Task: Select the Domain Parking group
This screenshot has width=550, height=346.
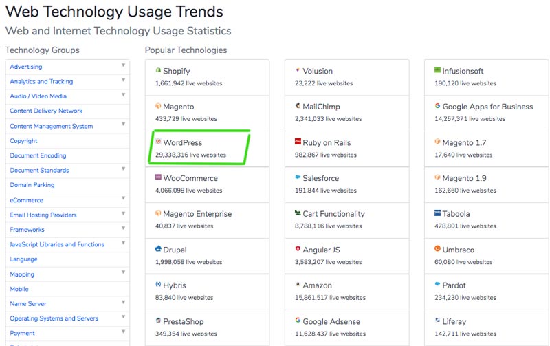Action: click(x=32, y=185)
